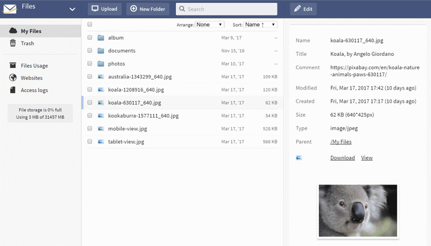
Task: Create a New Folder
Action: click(x=148, y=9)
